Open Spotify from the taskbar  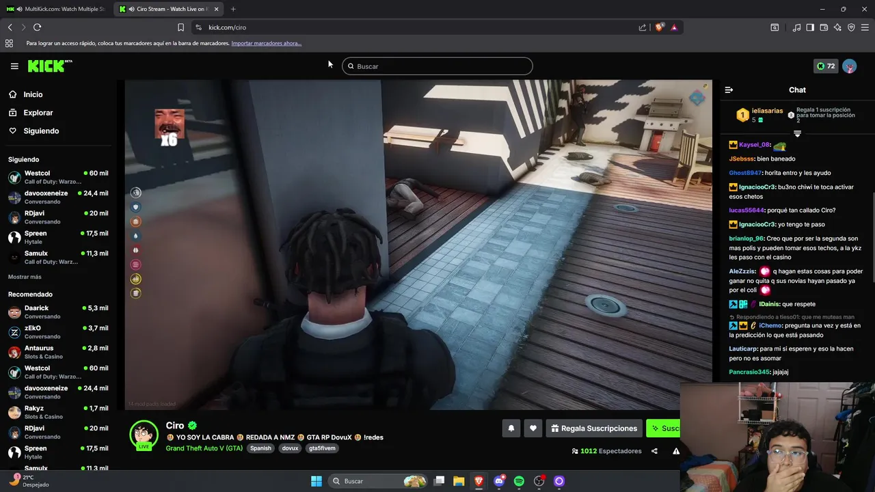click(519, 481)
